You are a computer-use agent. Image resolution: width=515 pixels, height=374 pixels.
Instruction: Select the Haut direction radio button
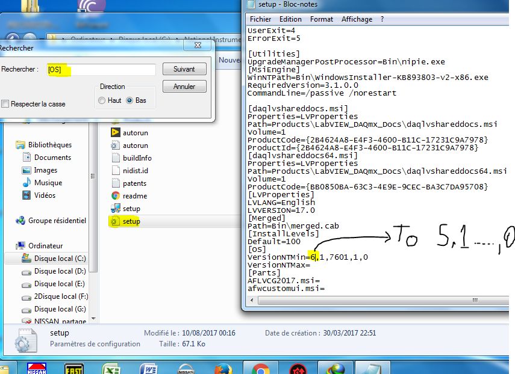point(102,100)
